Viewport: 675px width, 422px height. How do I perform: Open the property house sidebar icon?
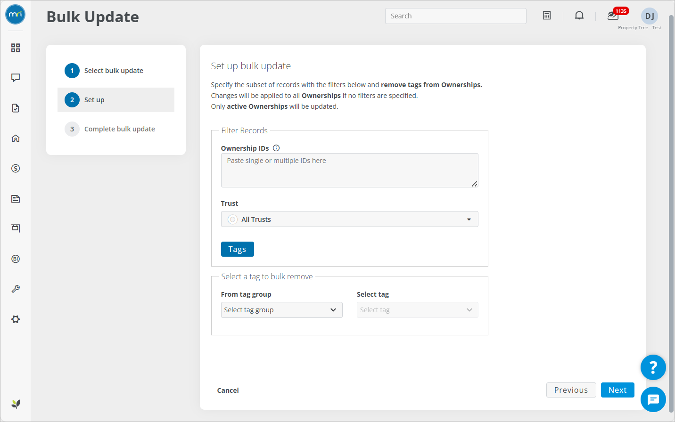tap(16, 138)
